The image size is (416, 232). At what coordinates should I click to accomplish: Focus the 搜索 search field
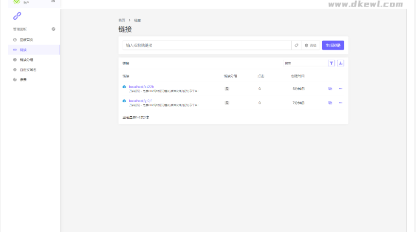[x=305, y=63]
